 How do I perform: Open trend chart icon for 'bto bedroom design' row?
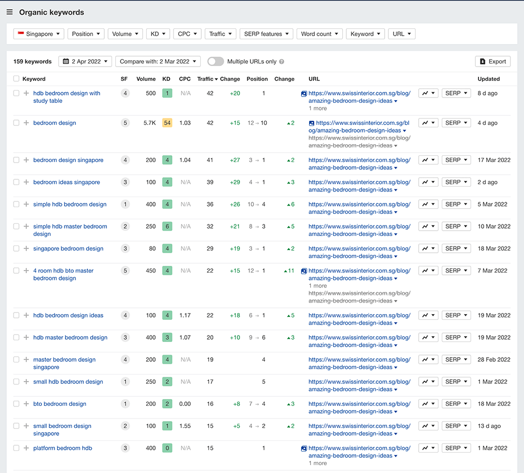(x=428, y=404)
